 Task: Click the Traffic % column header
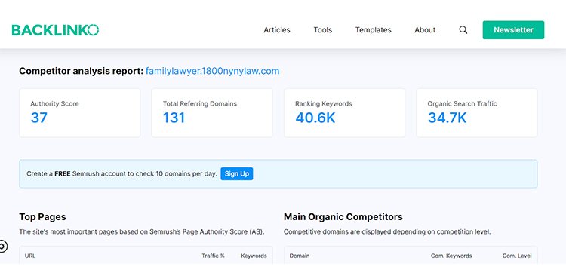(x=213, y=256)
